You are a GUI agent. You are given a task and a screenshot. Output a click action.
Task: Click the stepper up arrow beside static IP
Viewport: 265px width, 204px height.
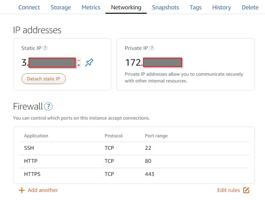click(79, 60)
